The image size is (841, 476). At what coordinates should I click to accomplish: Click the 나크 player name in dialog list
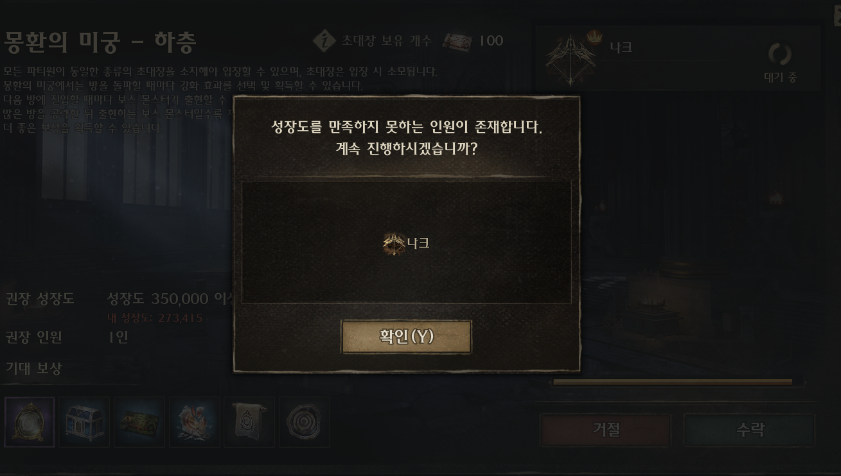(x=418, y=243)
